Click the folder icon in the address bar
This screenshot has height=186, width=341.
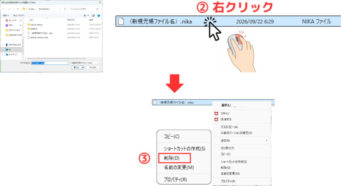(24, 9)
